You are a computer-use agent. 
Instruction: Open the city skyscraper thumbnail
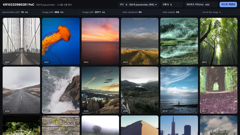179,125
